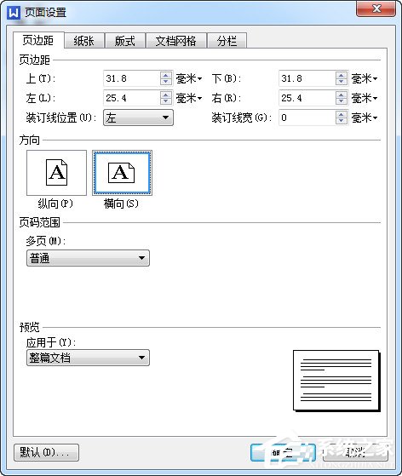This screenshot has height=476, width=402.
Task: Go to the 分栏 tab
Action: 227,41
